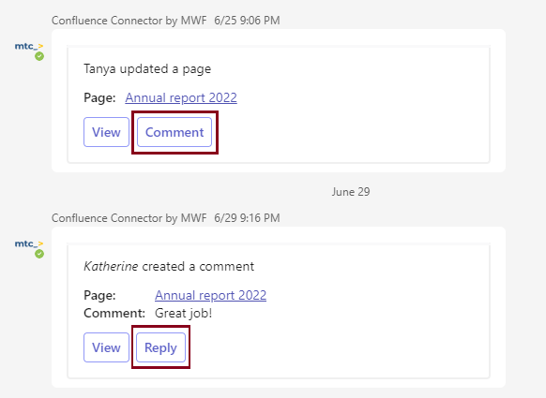Click the June 29 date separator

click(351, 192)
